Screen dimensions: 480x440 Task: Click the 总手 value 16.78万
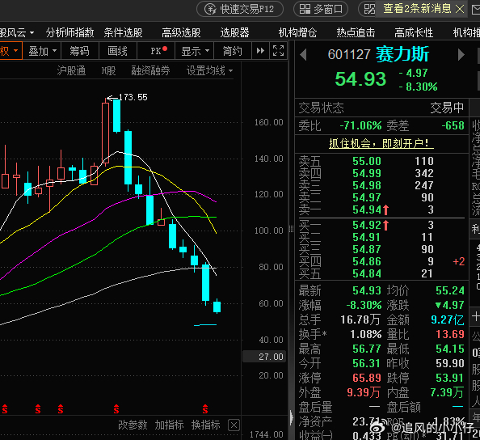360,319
